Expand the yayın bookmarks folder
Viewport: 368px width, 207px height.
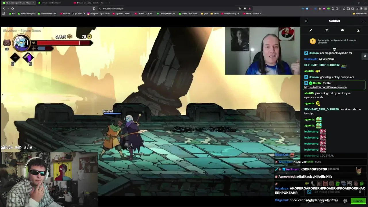coord(204,14)
